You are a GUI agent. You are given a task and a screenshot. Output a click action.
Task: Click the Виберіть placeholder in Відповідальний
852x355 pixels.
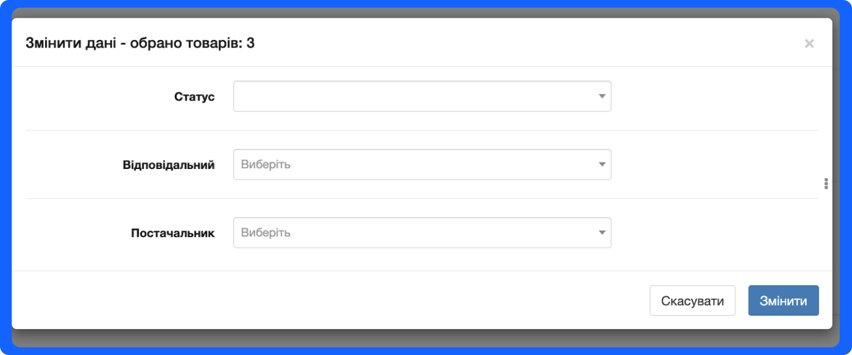click(x=266, y=164)
